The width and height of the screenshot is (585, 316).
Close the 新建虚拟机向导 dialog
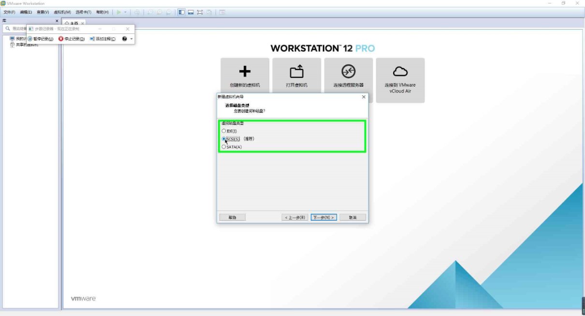pos(364,97)
